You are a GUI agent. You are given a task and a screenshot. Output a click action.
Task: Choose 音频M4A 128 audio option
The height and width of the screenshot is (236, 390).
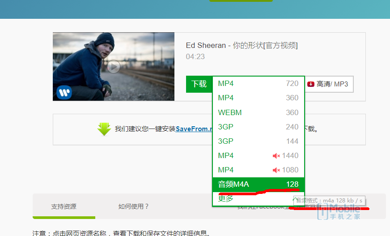259,185
